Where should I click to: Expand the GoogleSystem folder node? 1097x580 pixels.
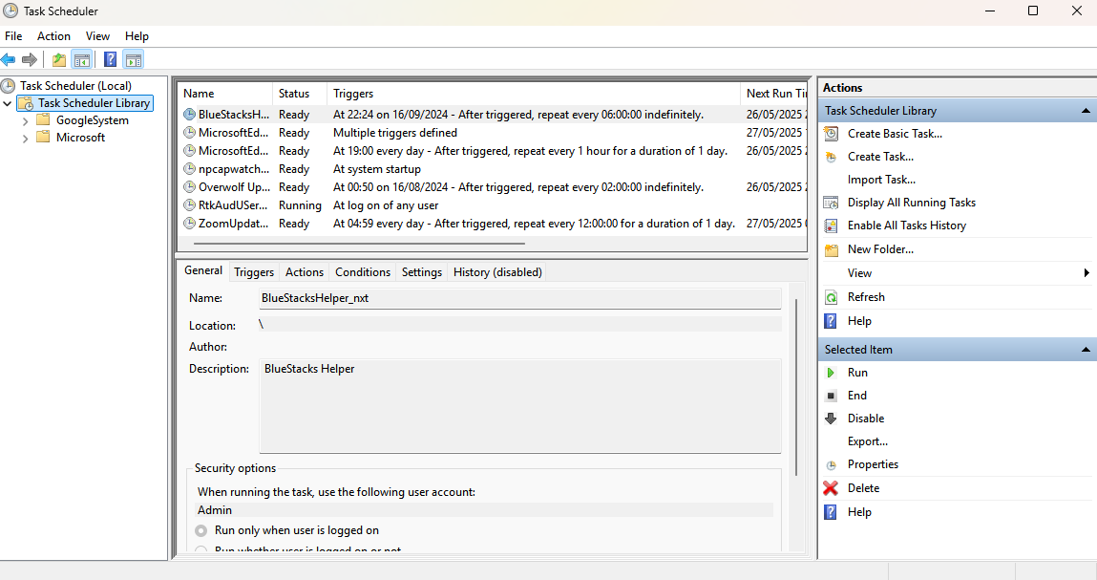(25, 121)
